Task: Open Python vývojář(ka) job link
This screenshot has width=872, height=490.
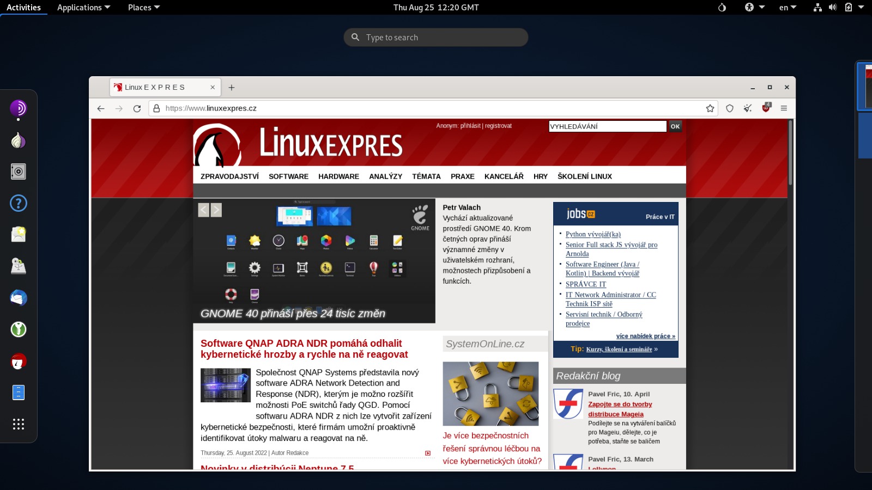Action: point(593,234)
